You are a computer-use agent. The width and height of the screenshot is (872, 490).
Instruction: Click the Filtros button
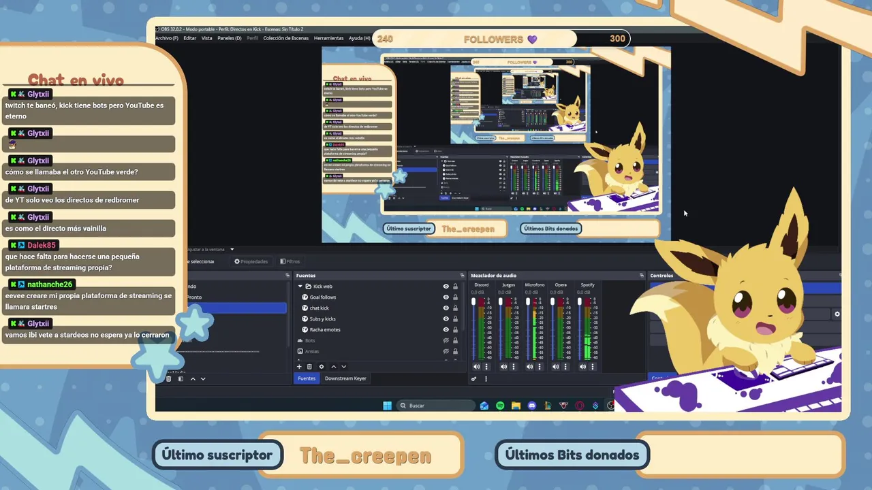pyautogui.click(x=290, y=261)
